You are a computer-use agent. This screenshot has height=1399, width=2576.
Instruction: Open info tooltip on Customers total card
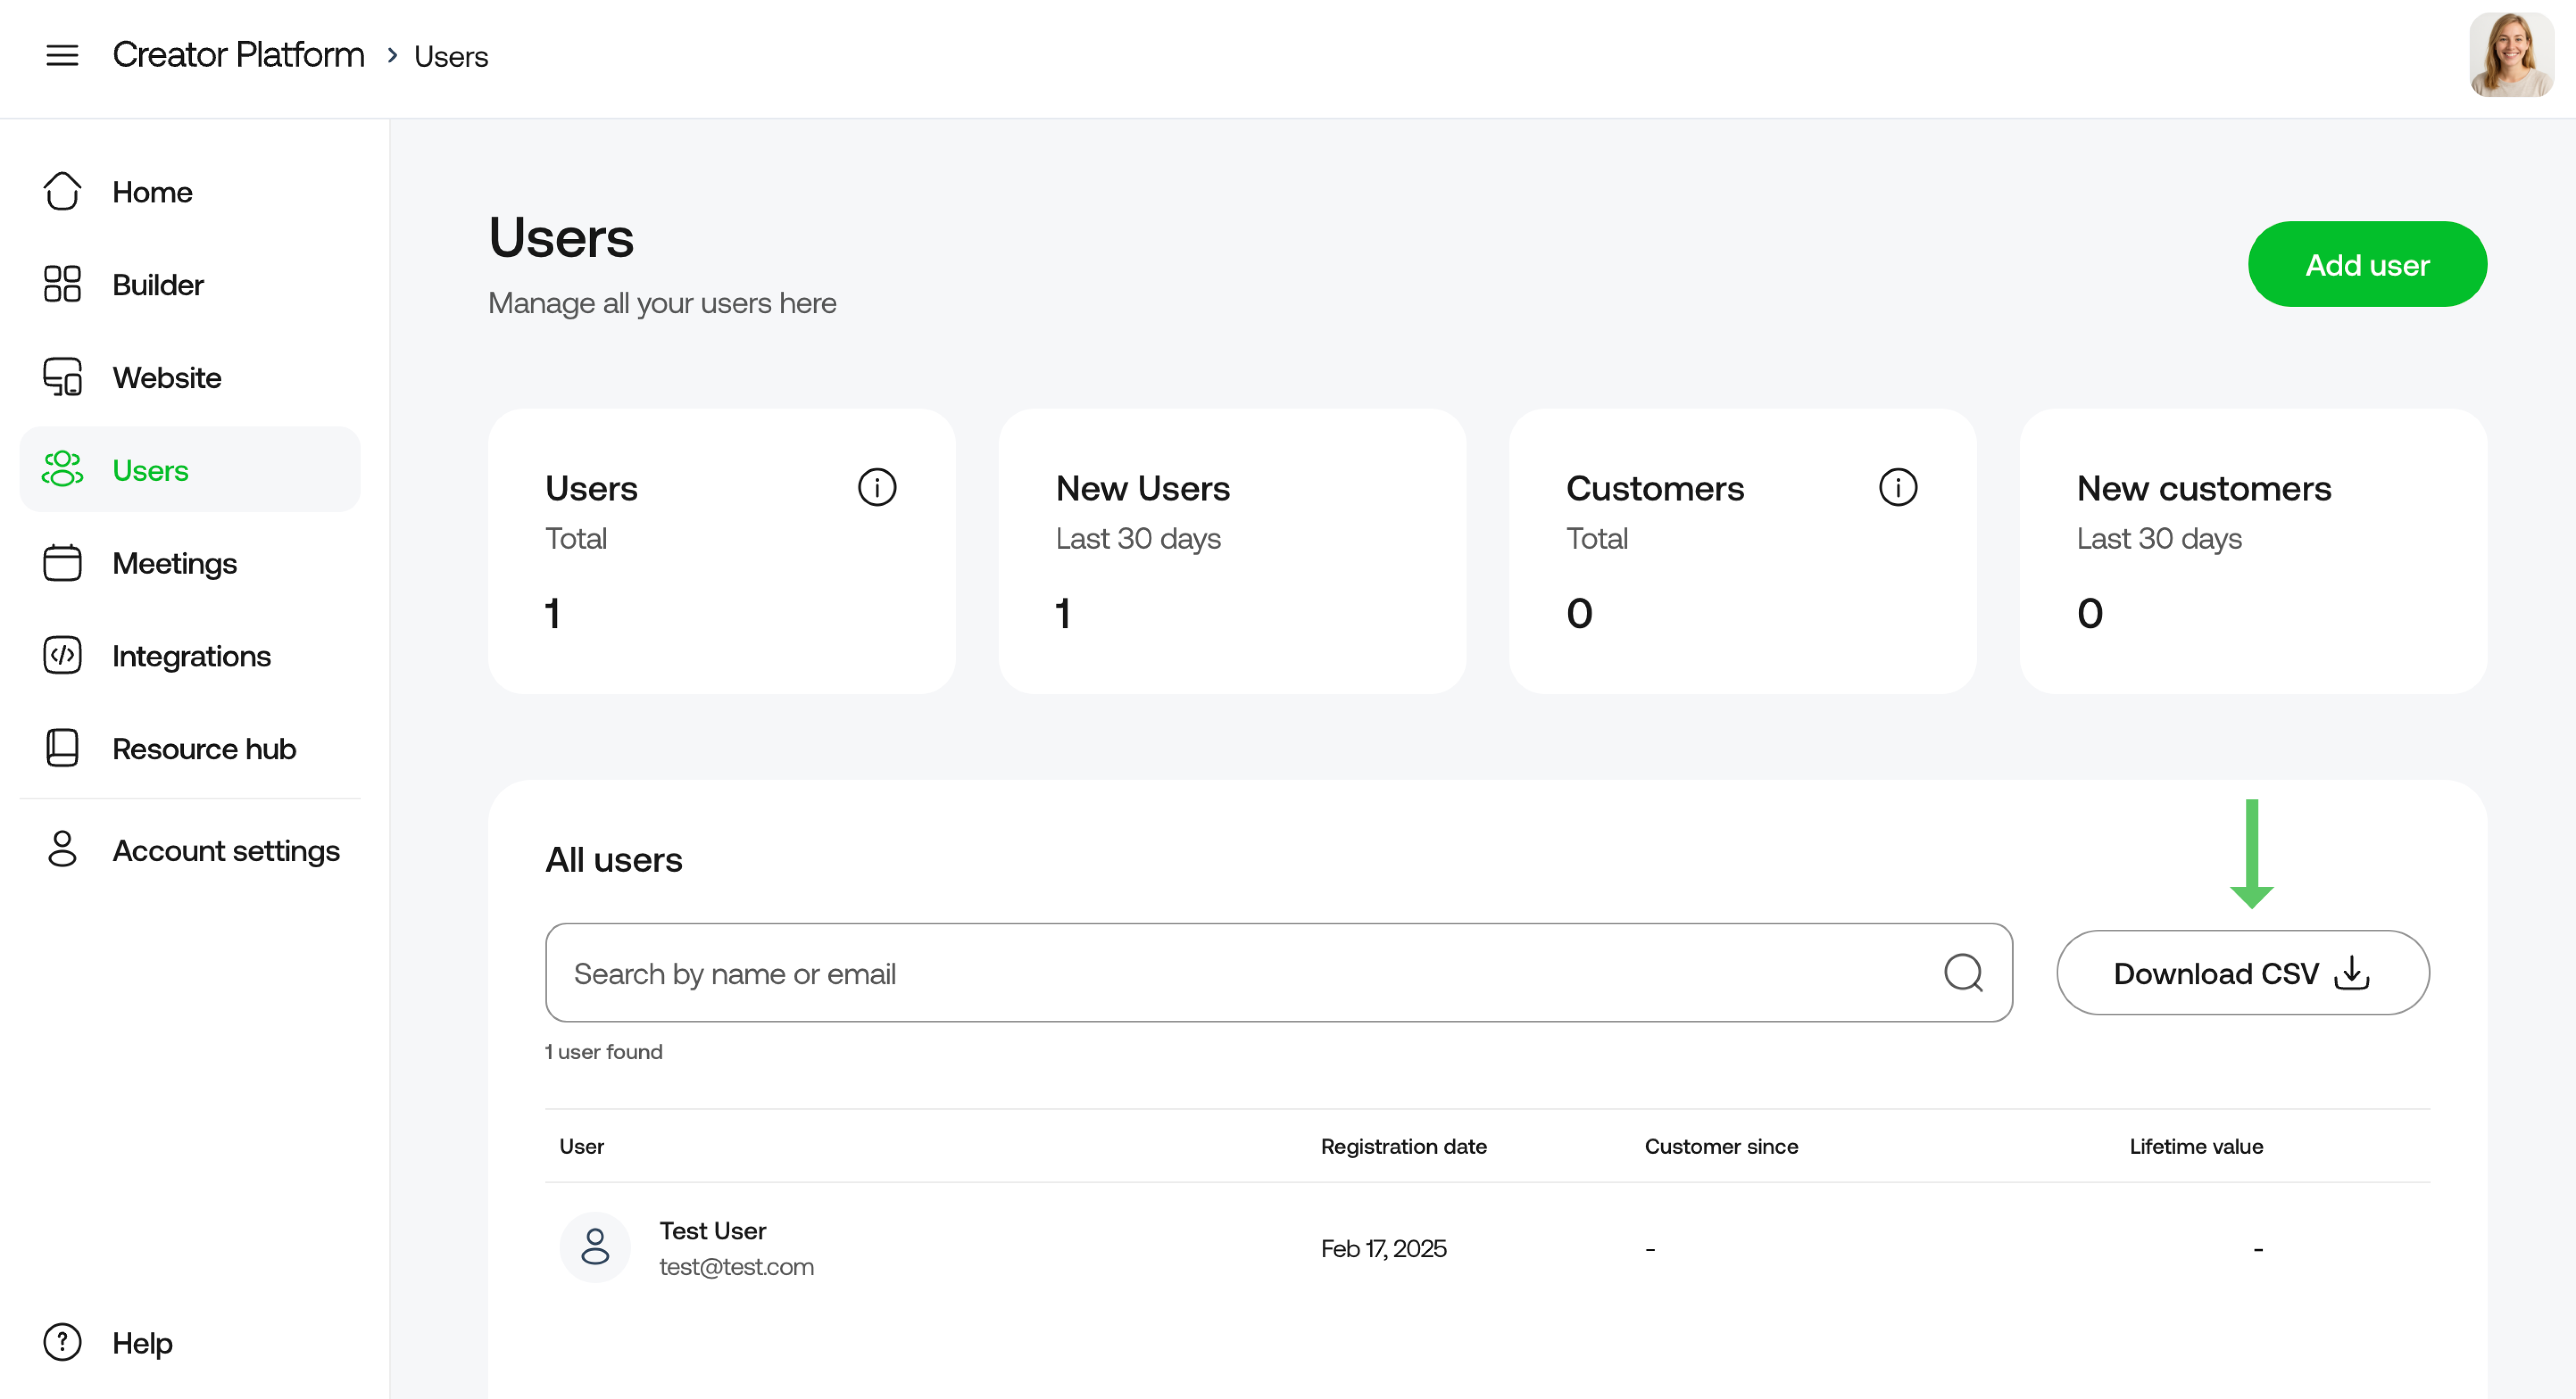[x=1898, y=487]
